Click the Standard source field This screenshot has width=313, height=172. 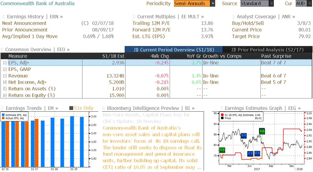click(x=255, y=3)
